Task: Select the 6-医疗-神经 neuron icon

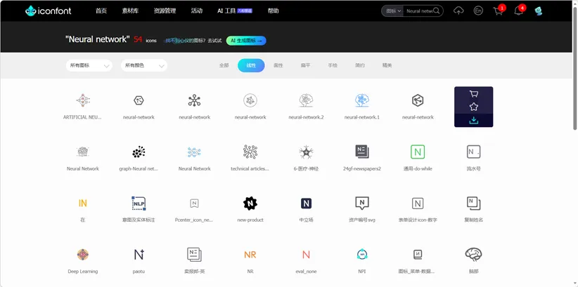Action: coord(306,152)
